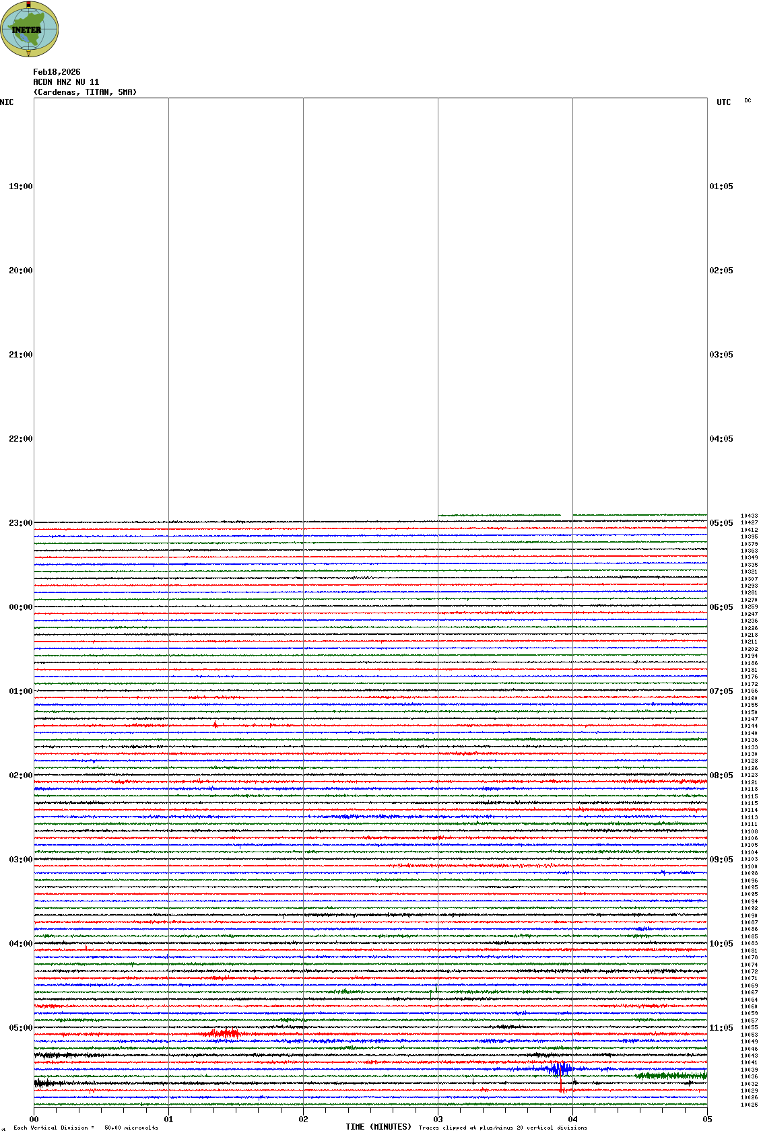Click the 11:05 UTC time label

click(721, 1028)
